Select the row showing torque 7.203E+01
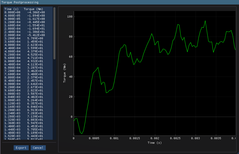 point(25,113)
